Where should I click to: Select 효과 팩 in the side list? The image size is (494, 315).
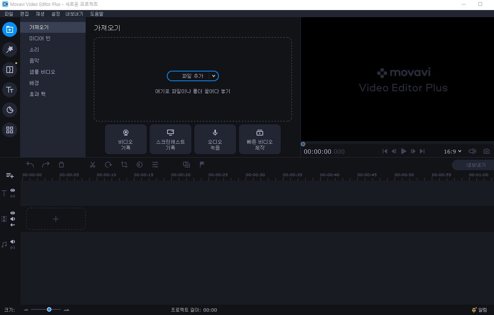pyautogui.click(x=53, y=94)
